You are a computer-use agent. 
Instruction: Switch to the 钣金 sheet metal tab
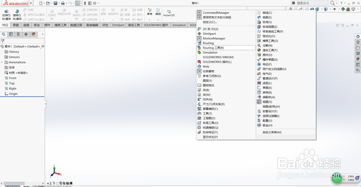[37, 25]
